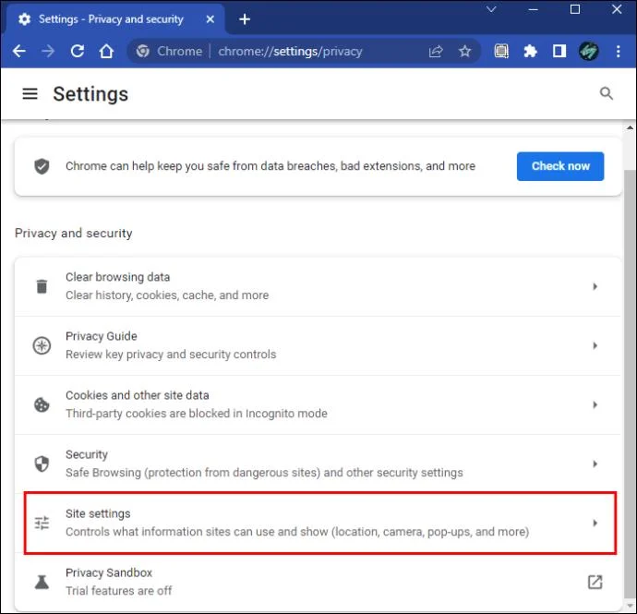This screenshot has height=614, width=637.
Task: Click the Privacy Sandbox flask icon
Action: (x=42, y=582)
